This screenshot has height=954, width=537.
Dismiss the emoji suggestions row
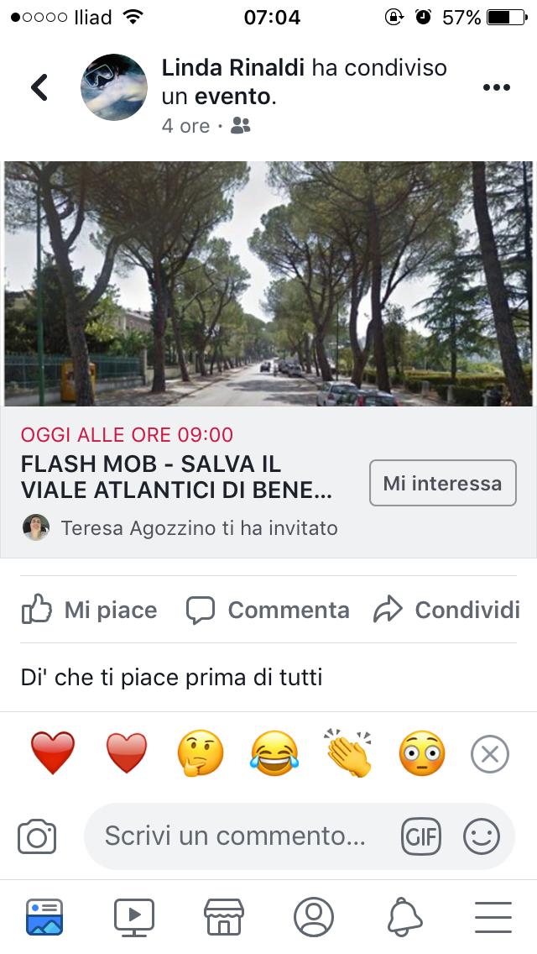489,754
